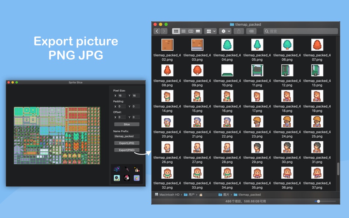Switch Finder to list view

point(183,31)
